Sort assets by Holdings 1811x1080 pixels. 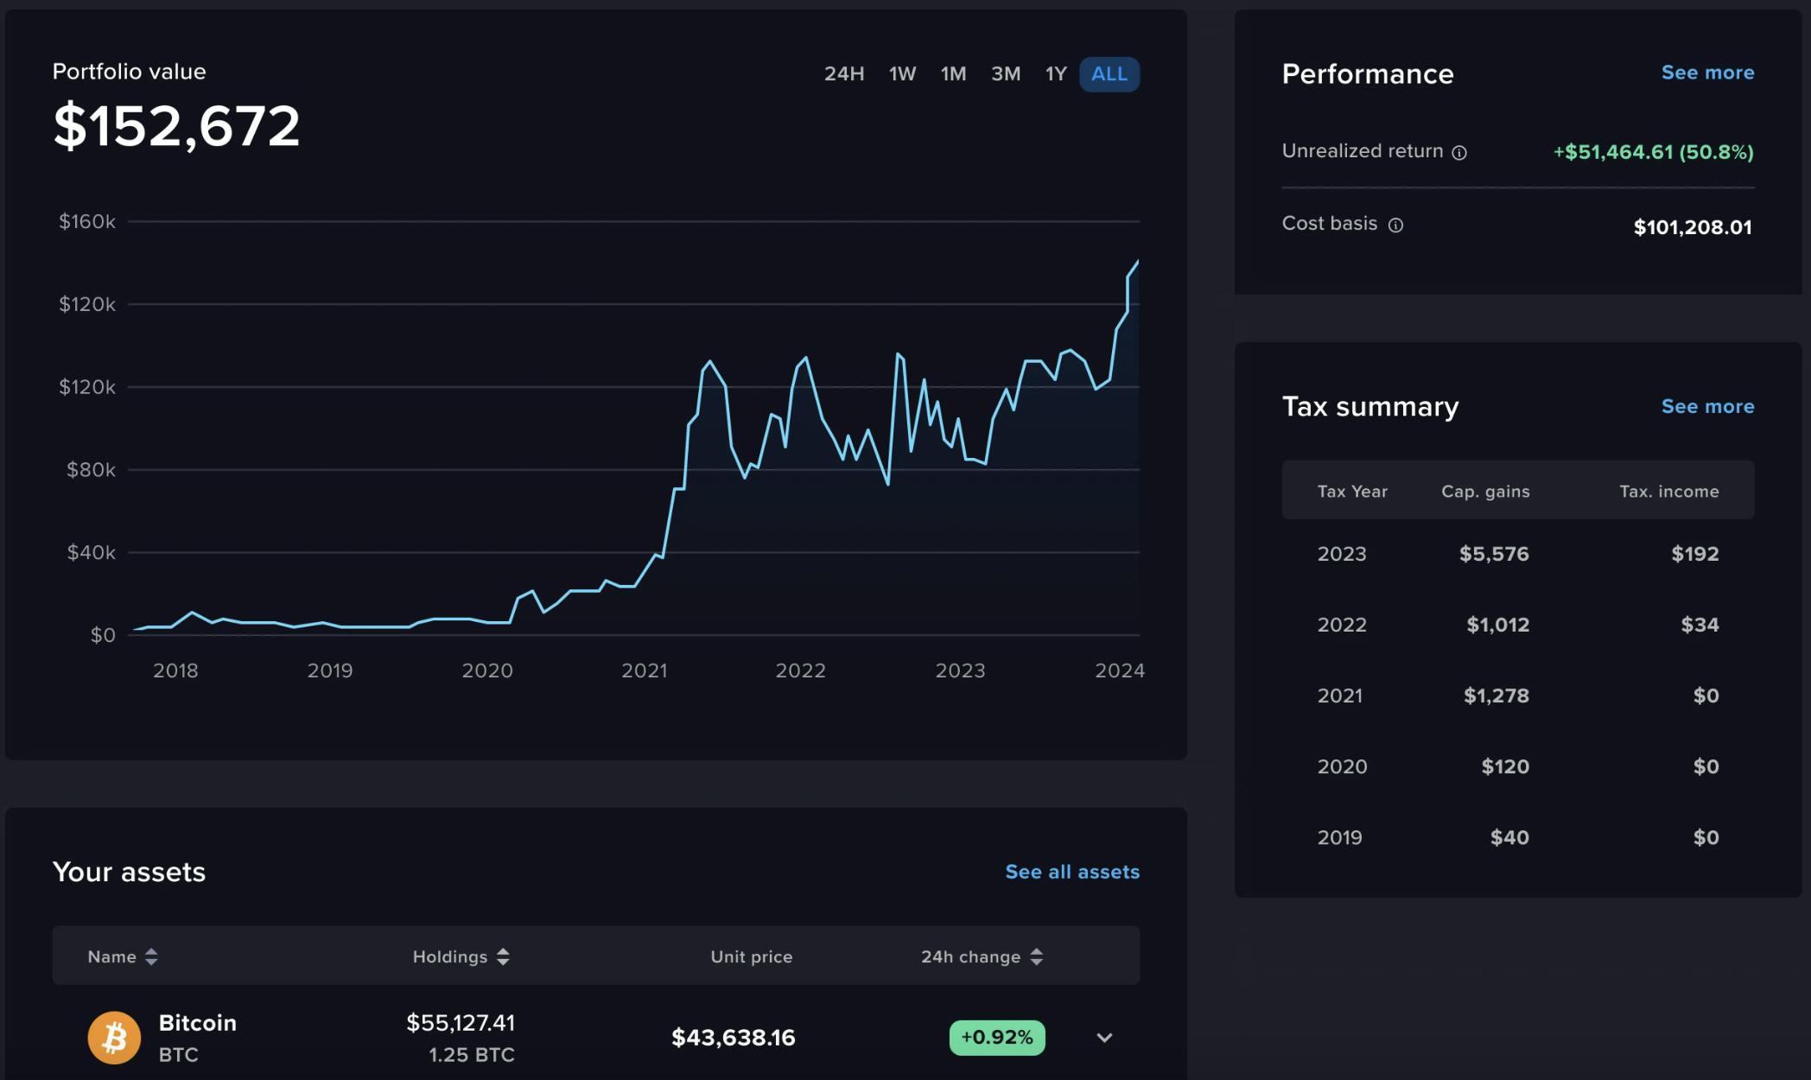click(461, 956)
